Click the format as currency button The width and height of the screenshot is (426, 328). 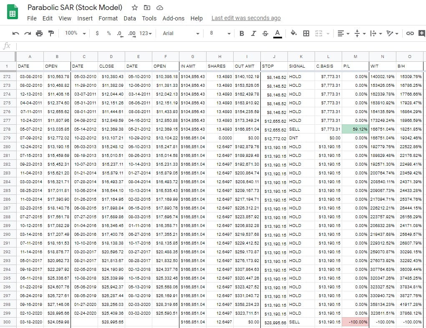click(97, 33)
